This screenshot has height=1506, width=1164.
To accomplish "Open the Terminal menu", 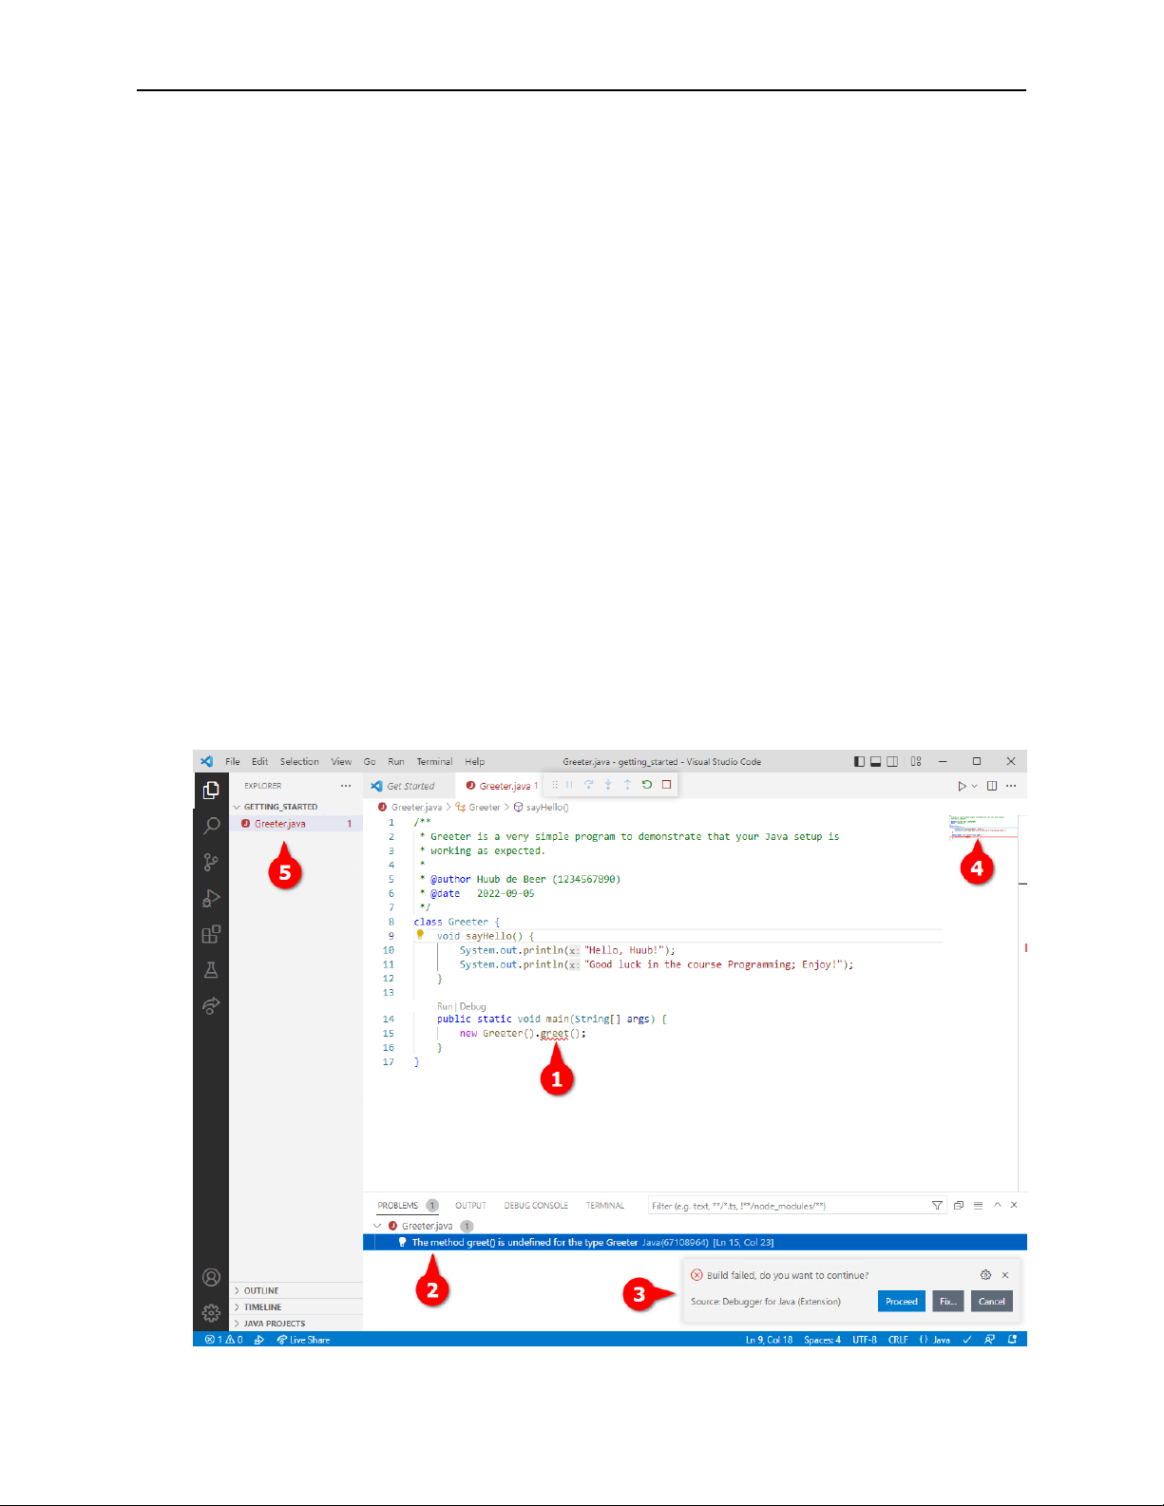I will coord(434,761).
